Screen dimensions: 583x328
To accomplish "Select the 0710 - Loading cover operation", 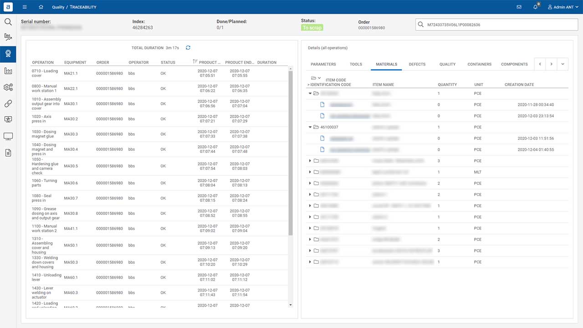I will pyautogui.click(x=159, y=73).
